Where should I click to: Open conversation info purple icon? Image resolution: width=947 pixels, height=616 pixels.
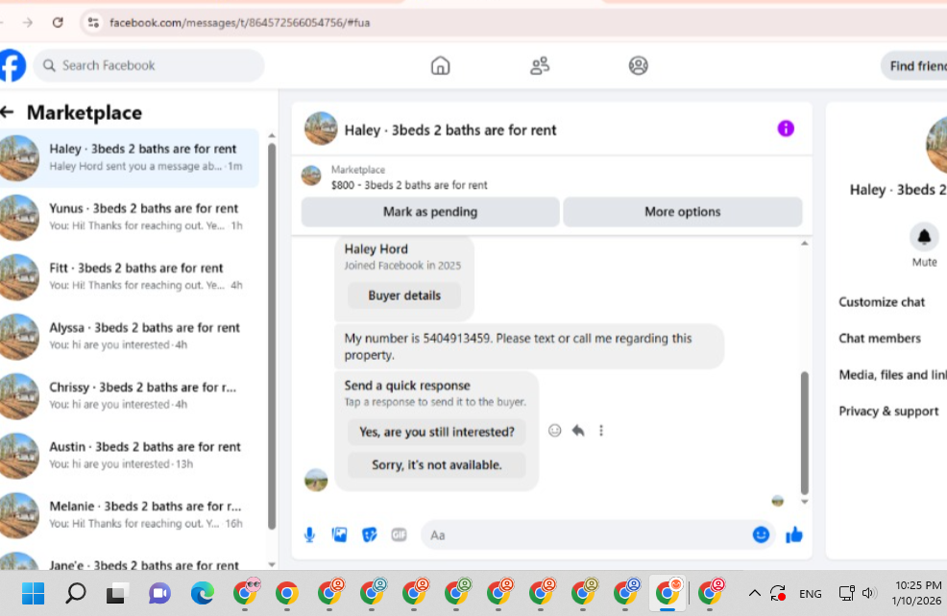coord(785,129)
